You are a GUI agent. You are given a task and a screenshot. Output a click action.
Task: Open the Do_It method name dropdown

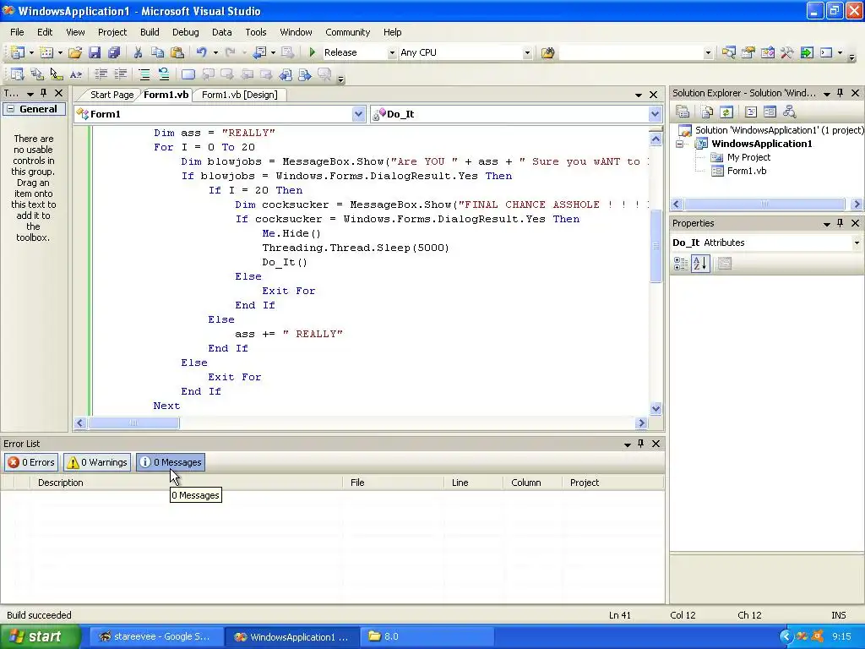[x=655, y=114]
